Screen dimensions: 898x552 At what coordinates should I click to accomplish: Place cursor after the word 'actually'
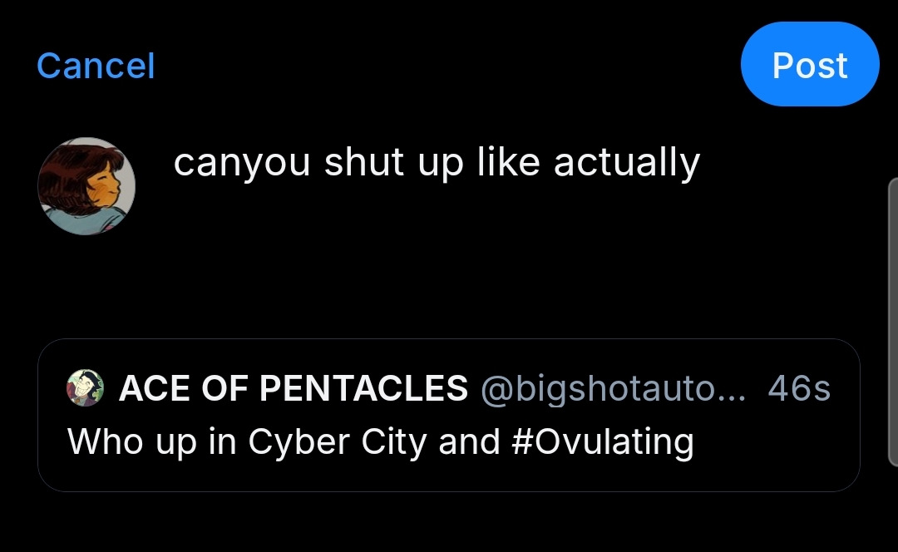coord(701,163)
